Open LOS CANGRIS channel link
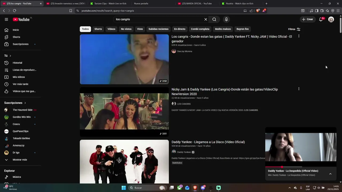The height and width of the screenshot is (192, 342). 184,104
